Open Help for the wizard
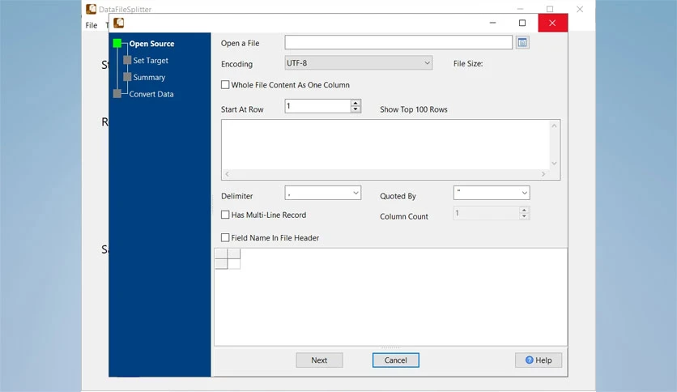The width and height of the screenshot is (677, 392). pos(539,360)
